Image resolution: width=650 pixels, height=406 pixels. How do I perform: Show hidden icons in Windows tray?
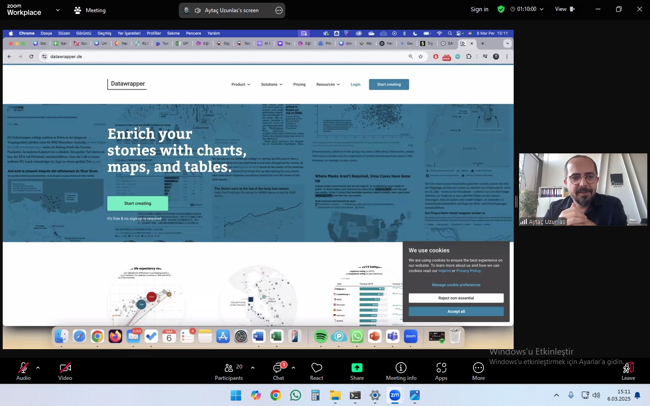pos(557,395)
